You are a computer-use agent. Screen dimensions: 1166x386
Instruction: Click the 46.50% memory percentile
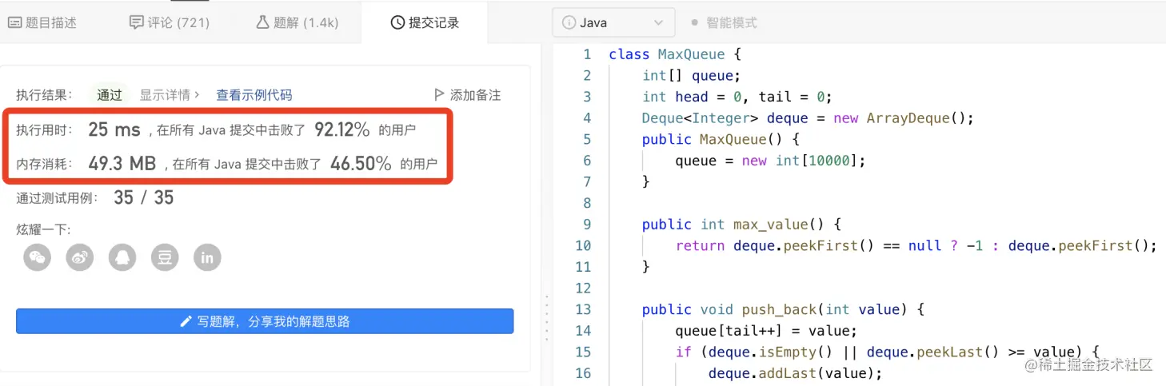pyautogui.click(x=361, y=164)
